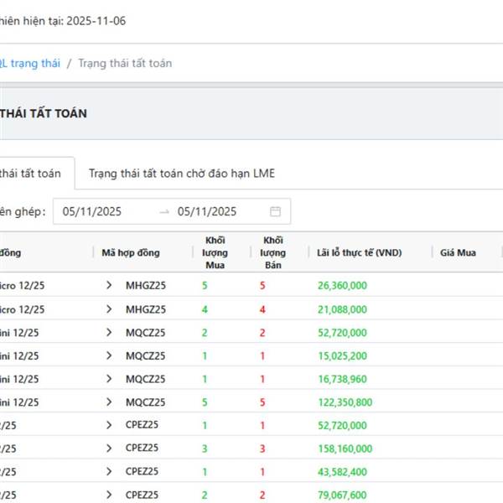This screenshot has height=503, width=503.
Task: Click the end date field in range picker
Action: (x=207, y=211)
